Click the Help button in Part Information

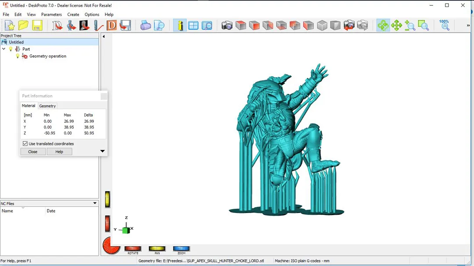coord(59,152)
